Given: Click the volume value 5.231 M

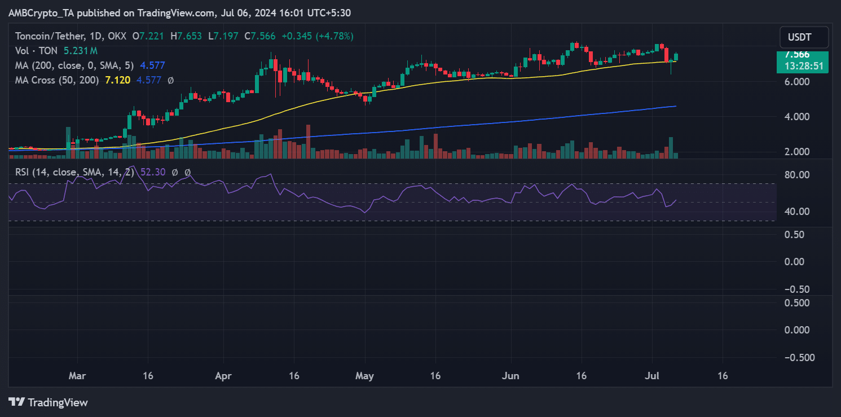Looking at the screenshot, I should tap(81, 51).
